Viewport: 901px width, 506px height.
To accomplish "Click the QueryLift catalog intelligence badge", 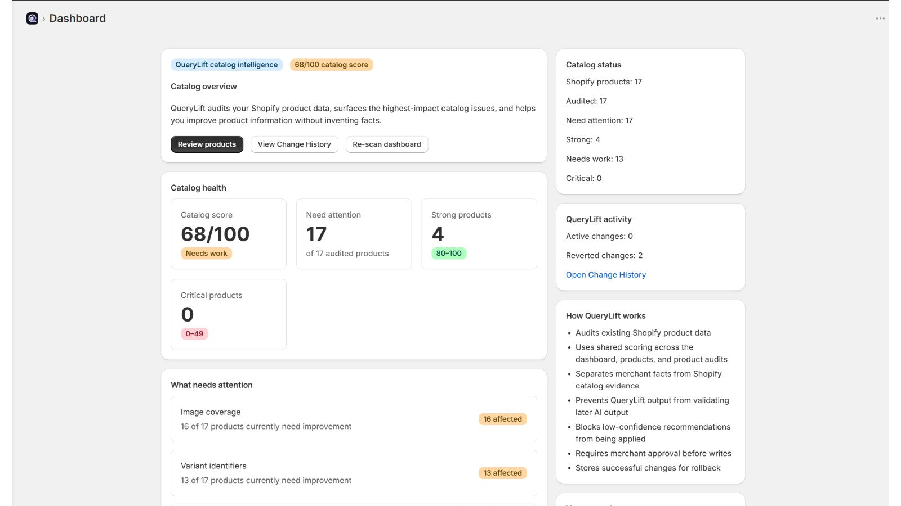I will point(226,65).
